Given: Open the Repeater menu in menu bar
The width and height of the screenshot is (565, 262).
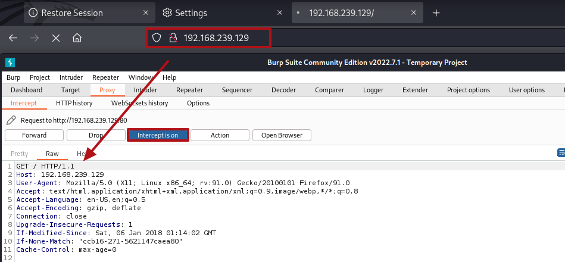Looking at the screenshot, I should pyautogui.click(x=105, y=77).
